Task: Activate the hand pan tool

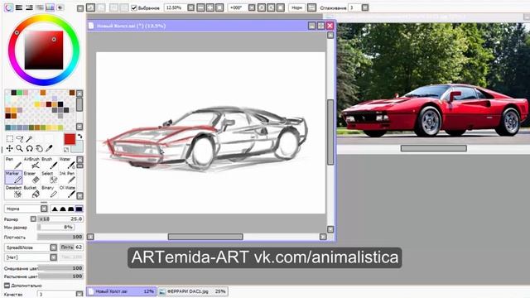Action: point(39,148)
